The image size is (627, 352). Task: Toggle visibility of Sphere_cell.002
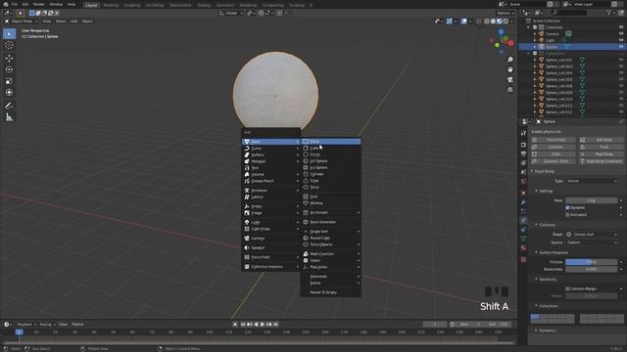[x=621, y=60]
